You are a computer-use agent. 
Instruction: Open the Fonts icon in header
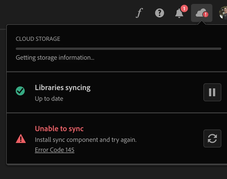(139, 13)
